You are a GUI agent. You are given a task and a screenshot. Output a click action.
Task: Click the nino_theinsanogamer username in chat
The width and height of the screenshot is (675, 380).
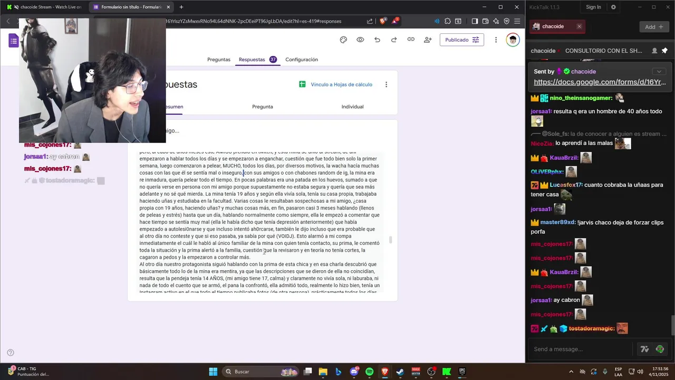[x=581, y=98]
